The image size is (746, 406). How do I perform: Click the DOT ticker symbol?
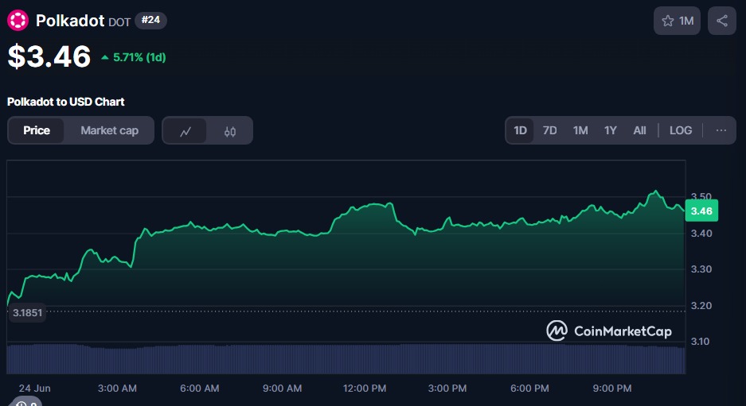(119, 21)
